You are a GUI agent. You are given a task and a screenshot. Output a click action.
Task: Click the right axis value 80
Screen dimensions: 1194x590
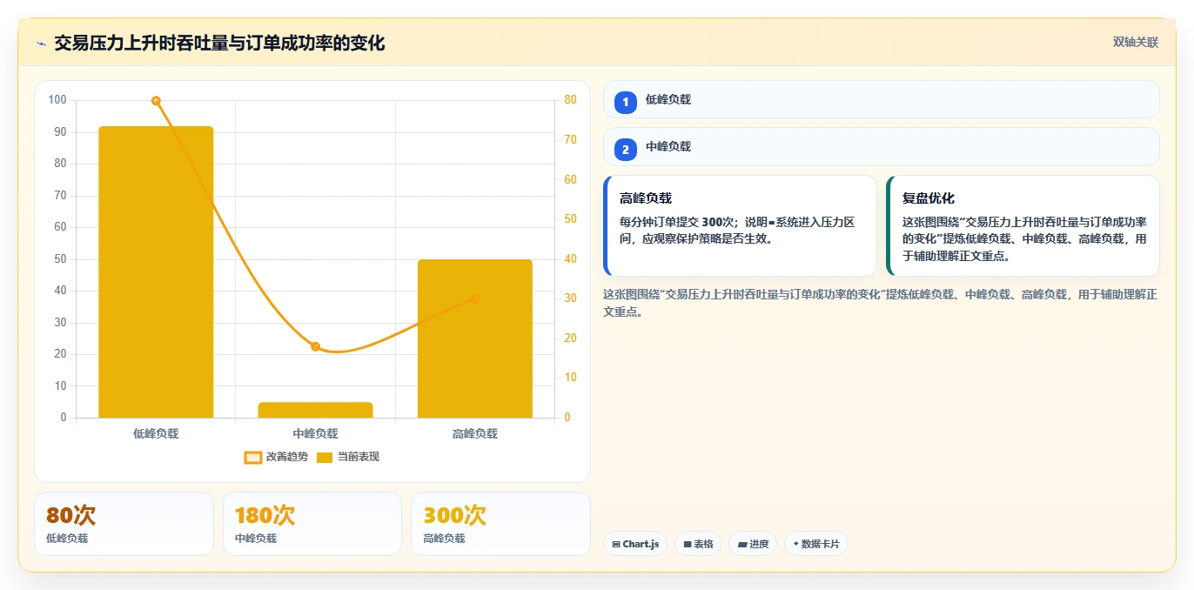[x=570, y=100]
